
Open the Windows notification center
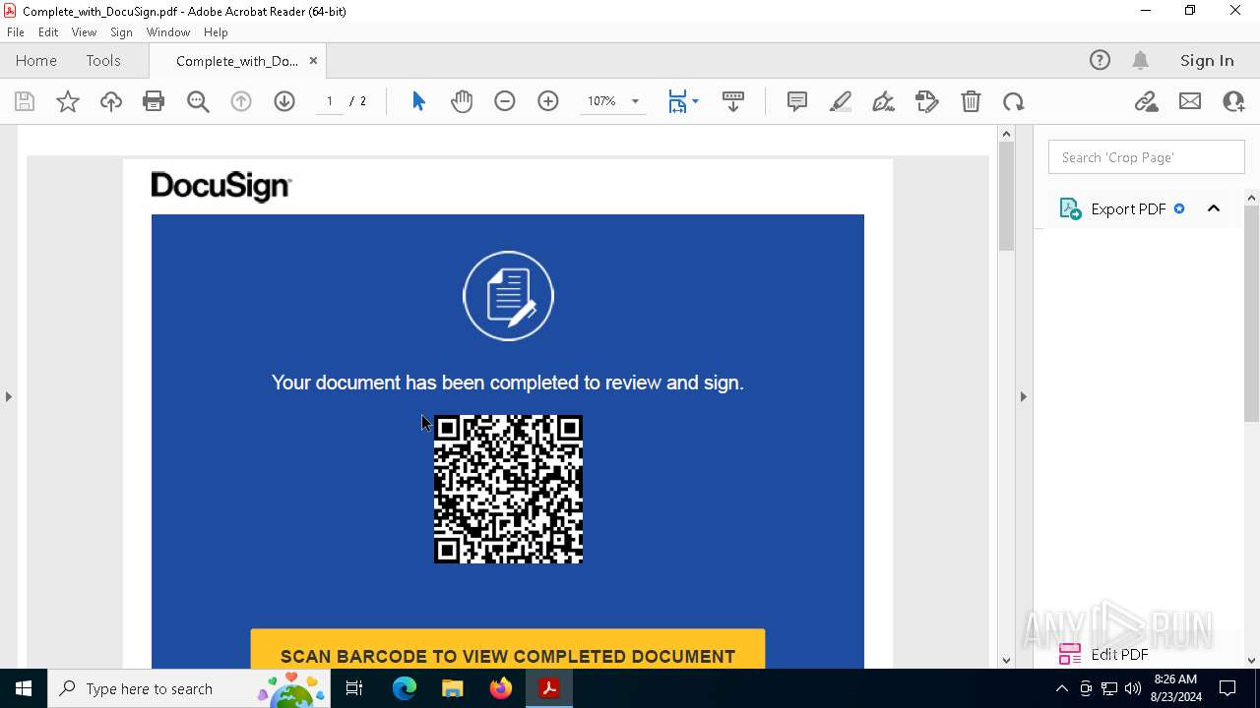point(1228,688)
